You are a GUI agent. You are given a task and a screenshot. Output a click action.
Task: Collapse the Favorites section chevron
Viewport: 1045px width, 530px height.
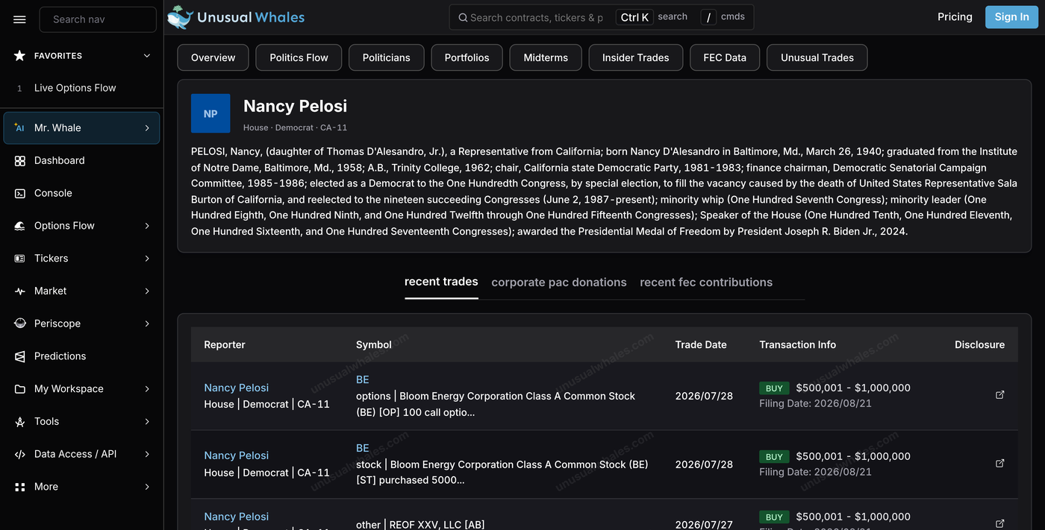(x=147, y=56)
